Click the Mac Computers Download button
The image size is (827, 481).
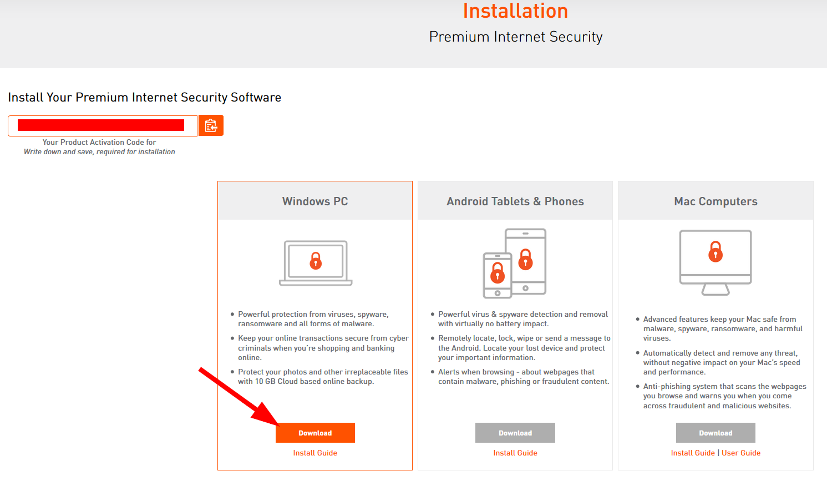pos(716,433)
